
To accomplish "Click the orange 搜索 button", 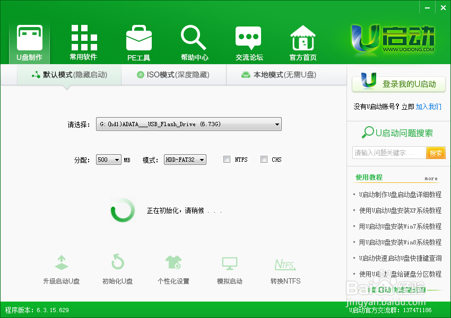I will [436, 153].
